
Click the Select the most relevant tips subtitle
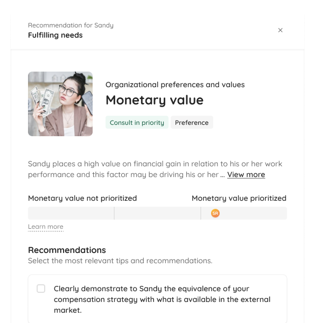[120, 261]
